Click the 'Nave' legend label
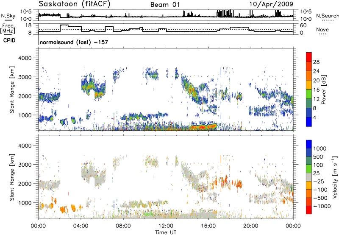This screenshot has height=235, width=339. click(x=322, y=30)
